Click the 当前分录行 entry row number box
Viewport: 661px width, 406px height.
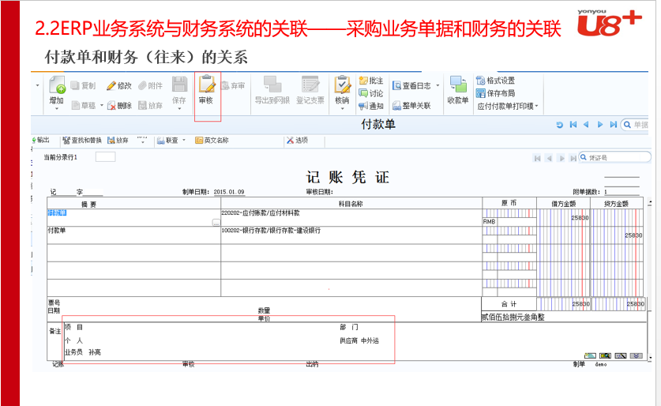pyautogui.click(x=105, y=157)
